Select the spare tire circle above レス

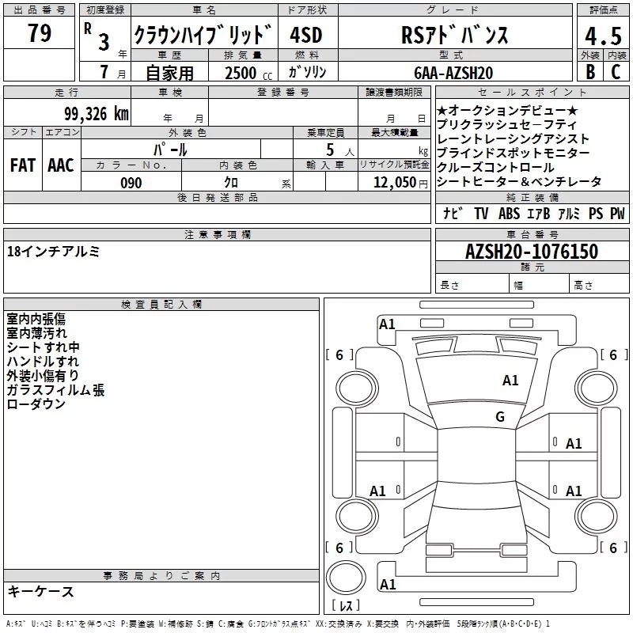[346, 578]
